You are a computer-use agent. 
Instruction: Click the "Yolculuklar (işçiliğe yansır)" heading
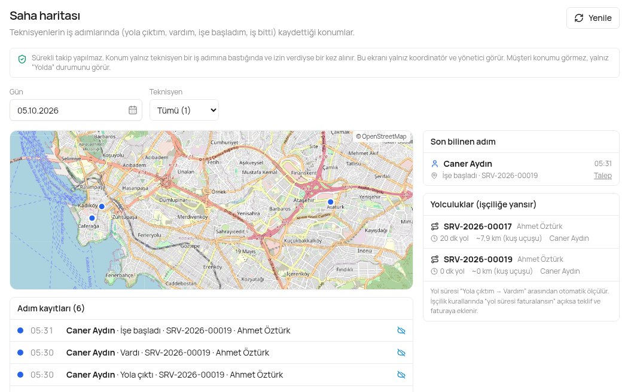pyautogui.click(x=483, y=204)
